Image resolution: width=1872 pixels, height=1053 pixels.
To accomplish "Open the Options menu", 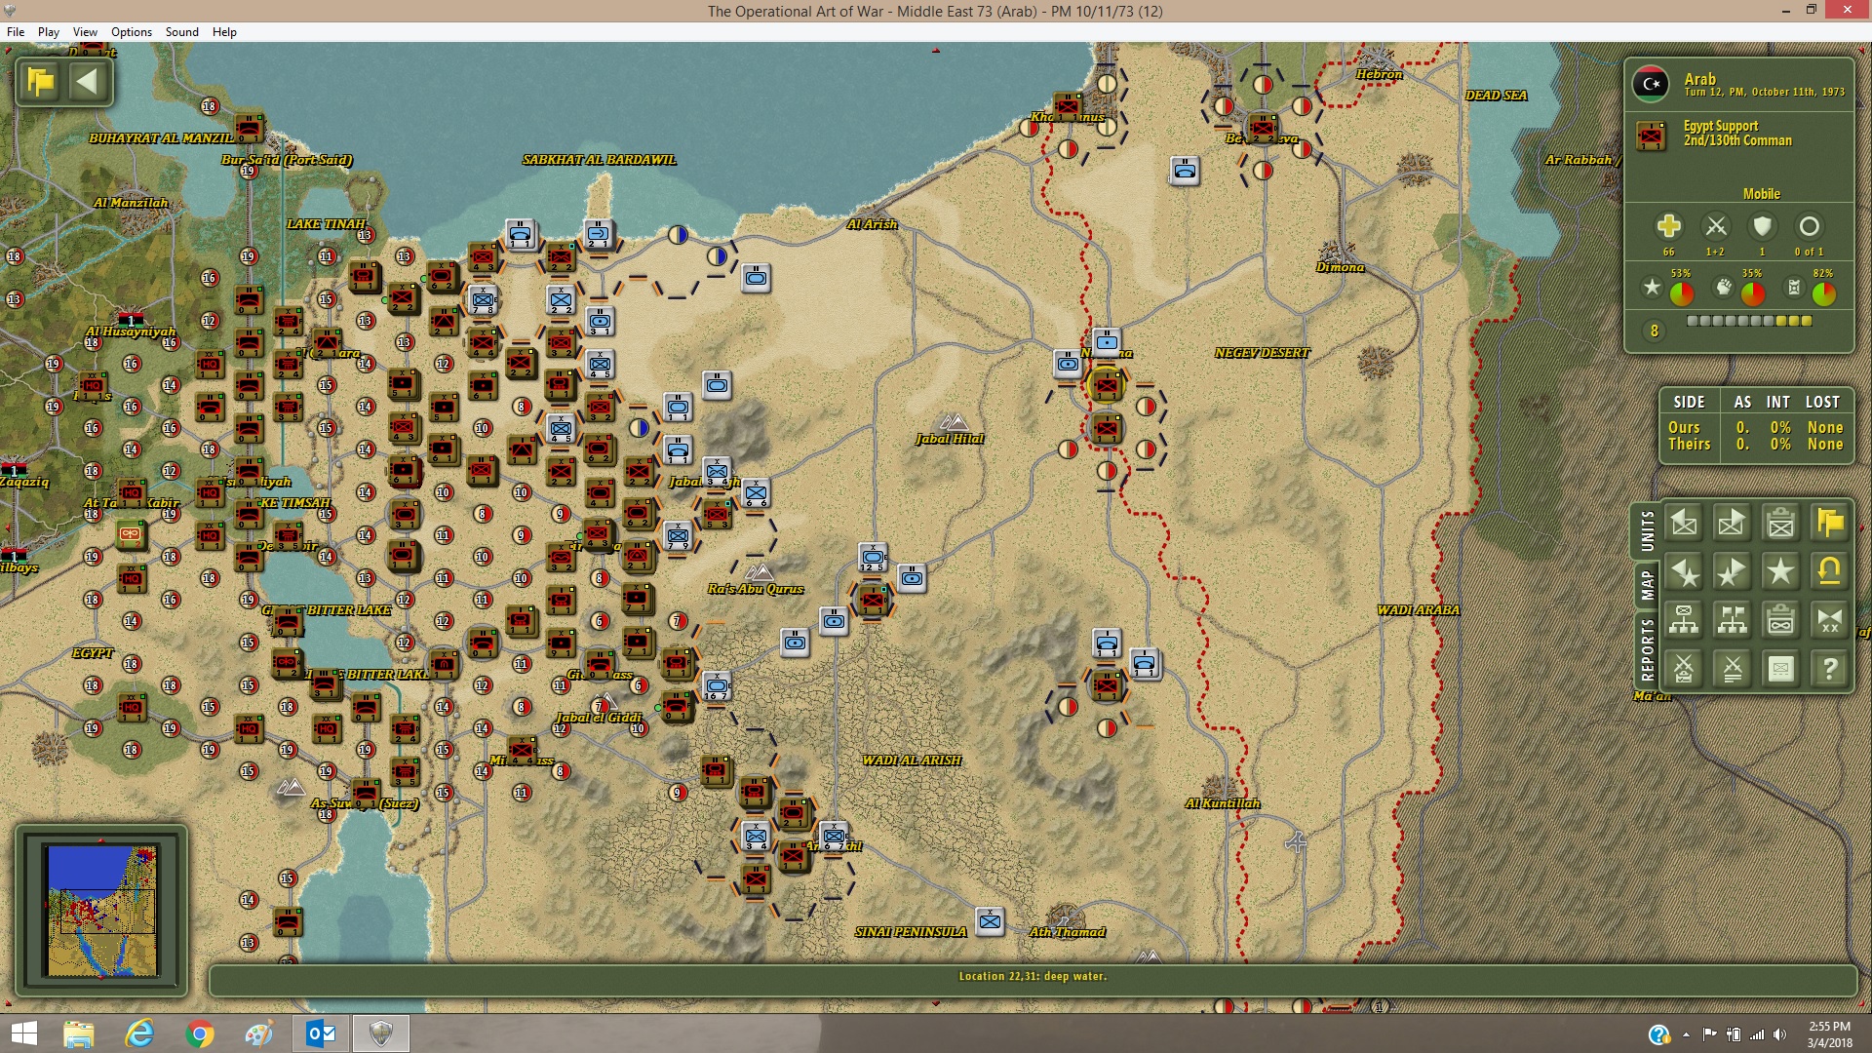I will [x=132, y=32].
